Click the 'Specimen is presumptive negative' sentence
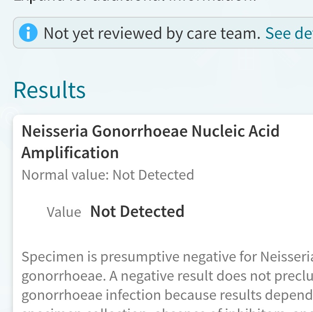This screenshot has width=313, height=312. pyautogui.click(x=157, y=257)
